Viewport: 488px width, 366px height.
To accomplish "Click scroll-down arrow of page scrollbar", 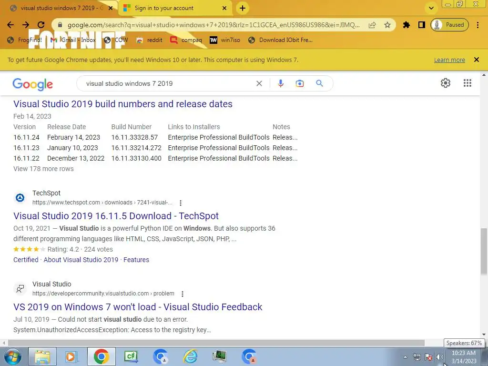I will pyautogui.click(x=484, y=335).
